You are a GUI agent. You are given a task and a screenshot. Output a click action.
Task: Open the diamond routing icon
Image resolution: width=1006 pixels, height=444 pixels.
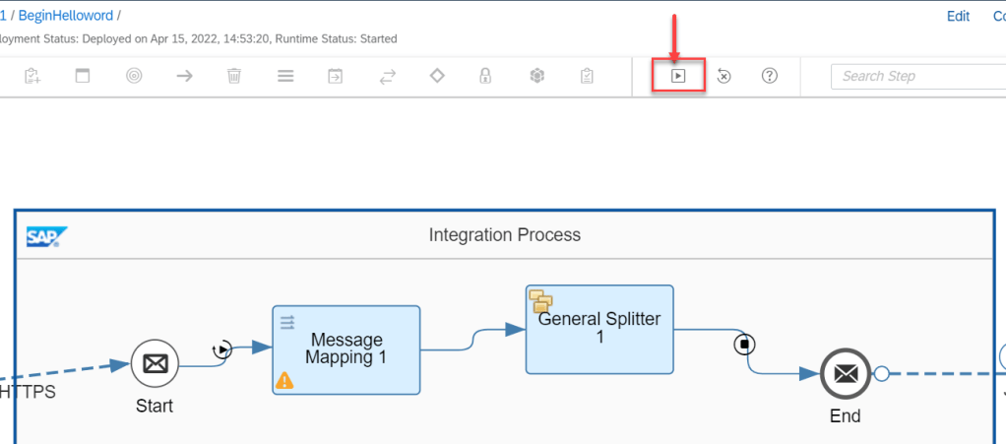[437, 76]
